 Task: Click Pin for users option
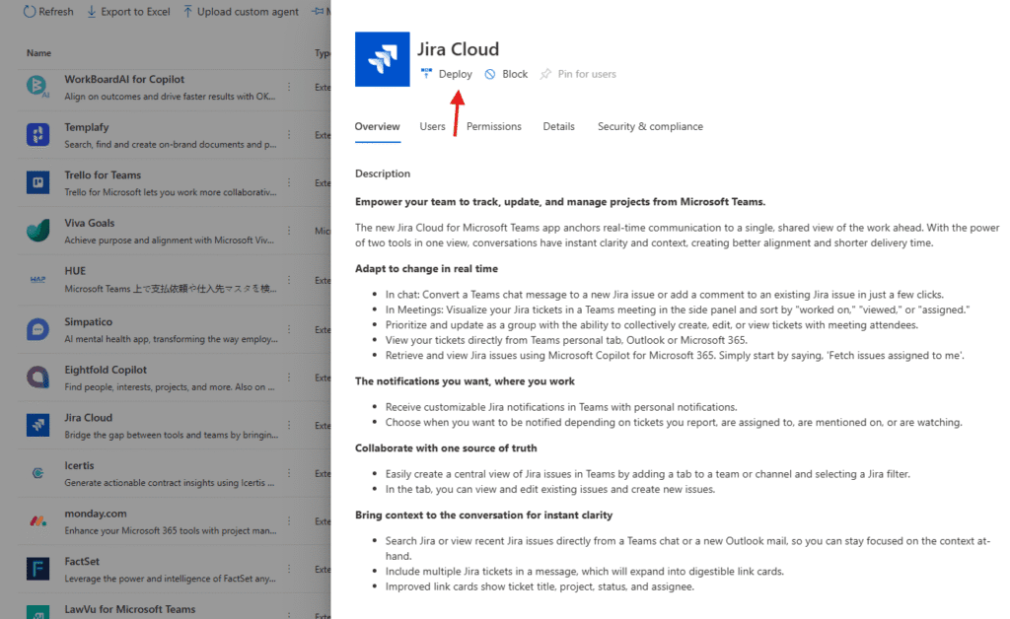coord(578,74)
